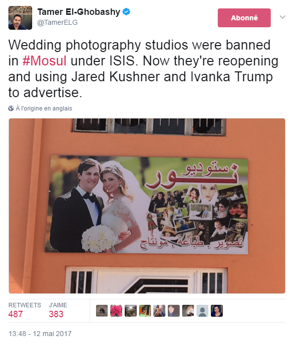Screen dimensions: 294x341
Task: View the 487 retweets list
Action: coord(25,310)
